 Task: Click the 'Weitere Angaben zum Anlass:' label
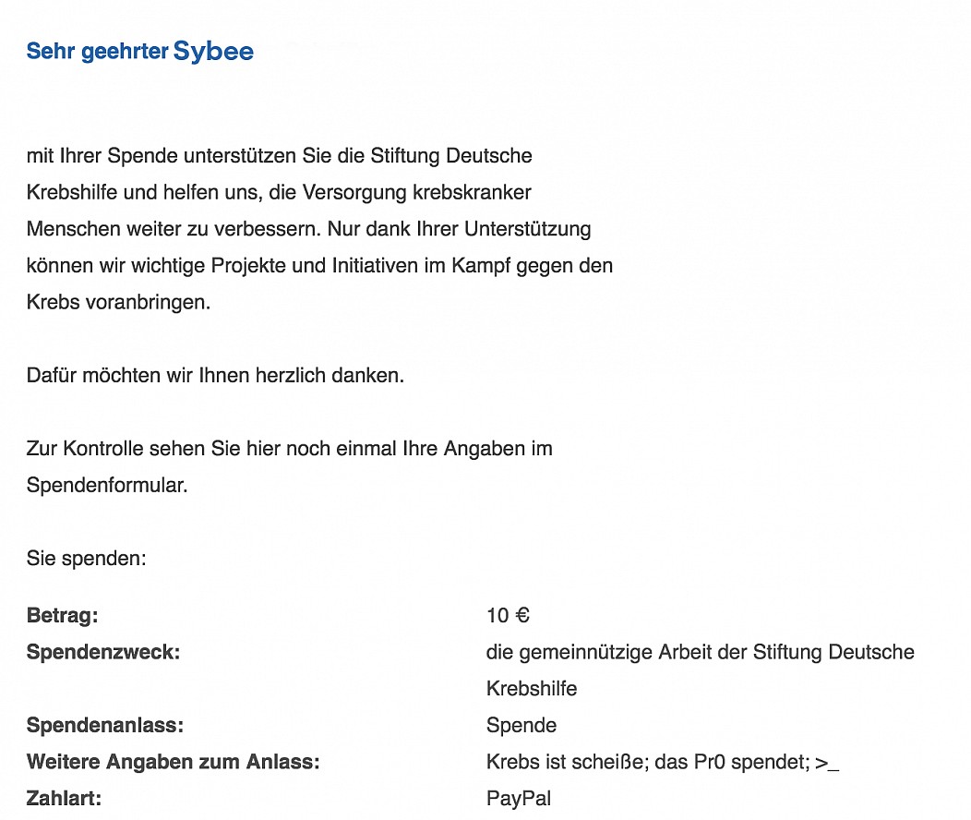pos(174,762)
